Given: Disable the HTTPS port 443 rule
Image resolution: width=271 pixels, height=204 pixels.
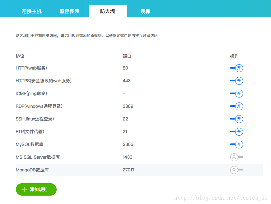Looking at the screenshot, I should (236, 81).
